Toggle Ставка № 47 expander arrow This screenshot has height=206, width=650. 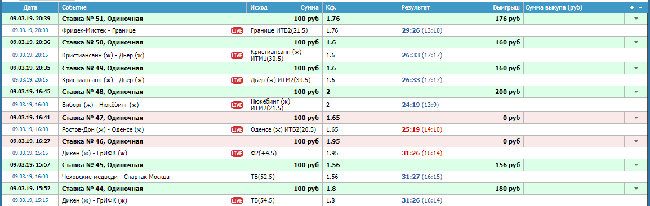coord(636,118)
